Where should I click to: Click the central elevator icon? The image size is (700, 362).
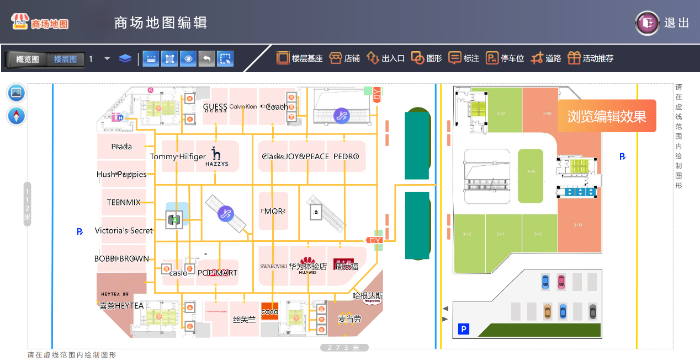pos(176,219)
